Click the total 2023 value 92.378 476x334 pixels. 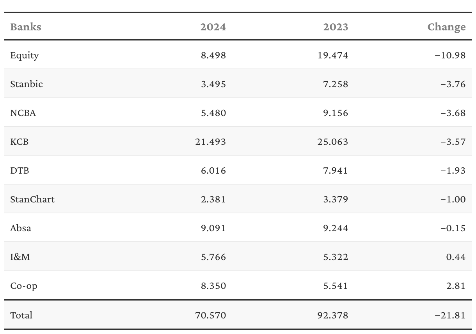333,315
